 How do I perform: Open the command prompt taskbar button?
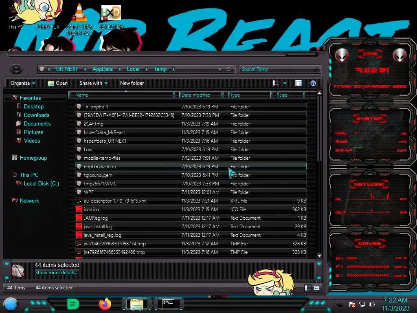click(x=168, y=304)
